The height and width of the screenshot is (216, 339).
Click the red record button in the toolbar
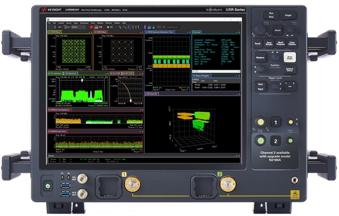(91, 27)
